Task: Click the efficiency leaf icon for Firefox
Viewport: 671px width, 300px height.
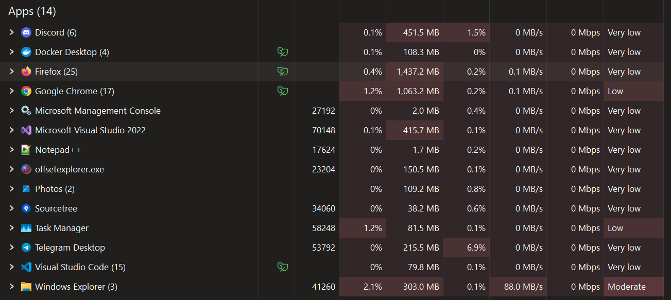Action: click(x=283, y=72)
